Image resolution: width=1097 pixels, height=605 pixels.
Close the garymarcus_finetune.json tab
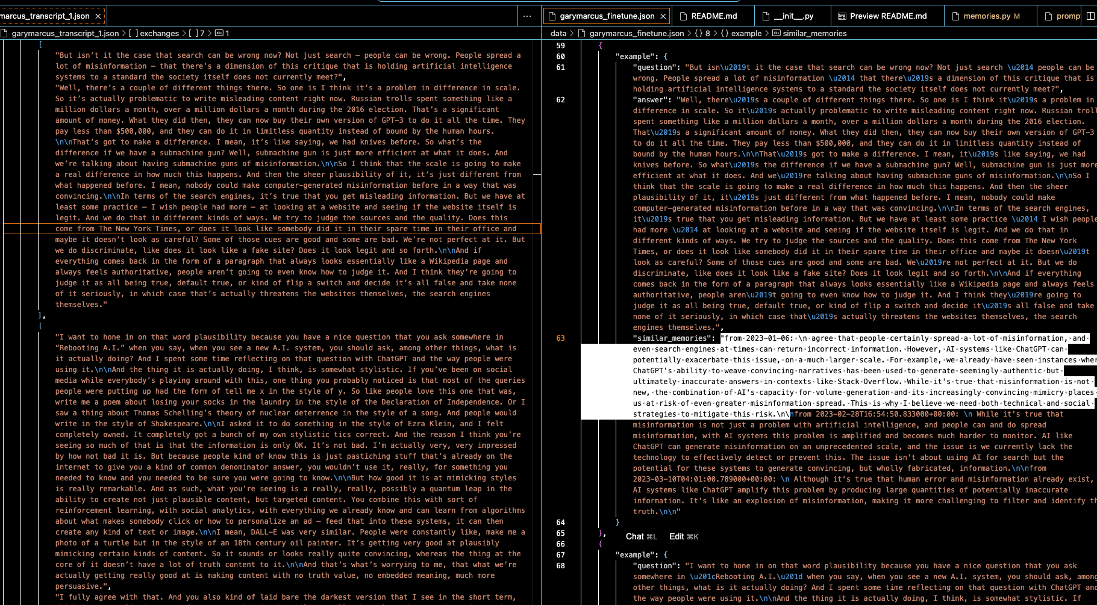tap(663, 16)
